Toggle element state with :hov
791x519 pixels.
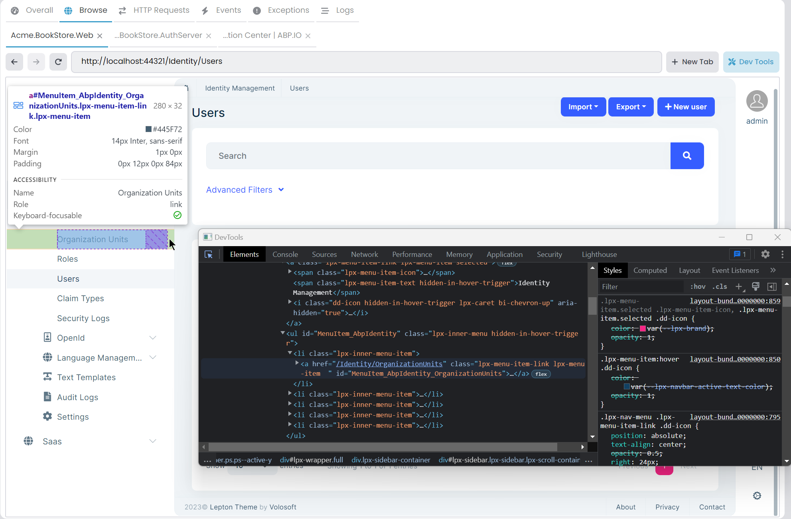click(x=697, y=286)
